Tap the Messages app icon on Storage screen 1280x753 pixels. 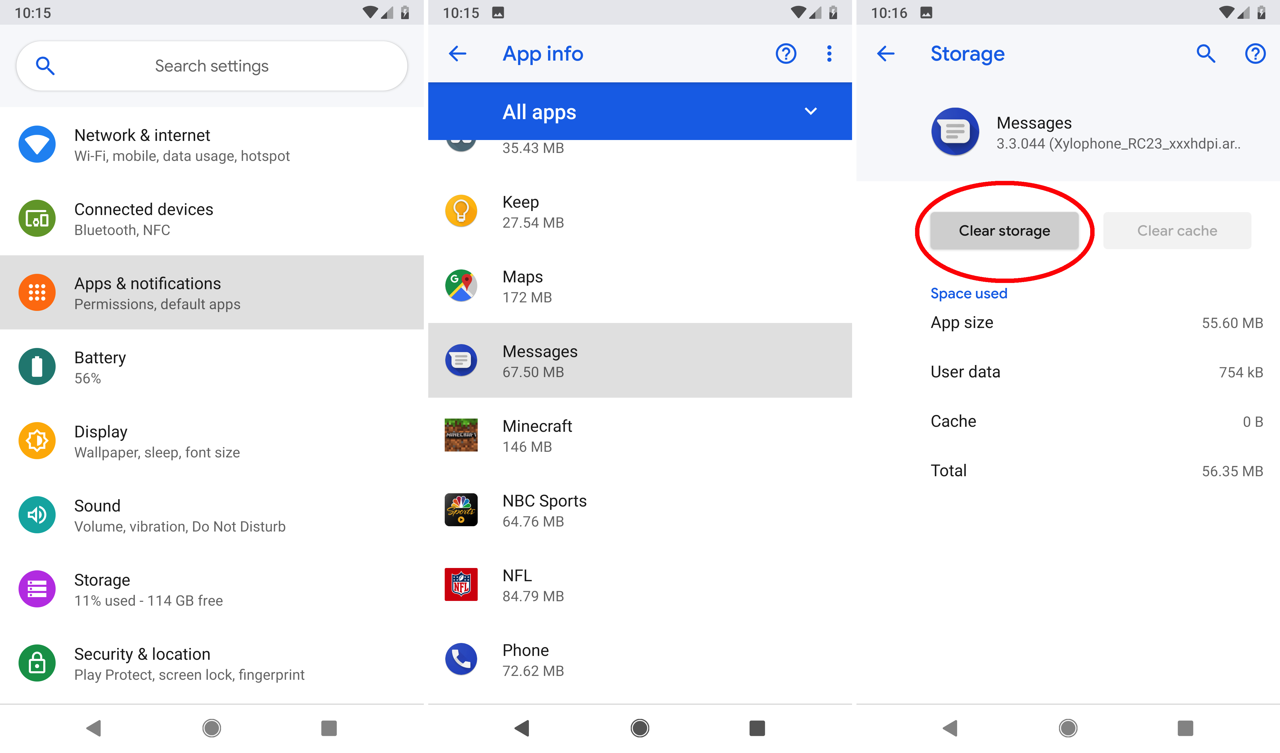tap(955, 132)
